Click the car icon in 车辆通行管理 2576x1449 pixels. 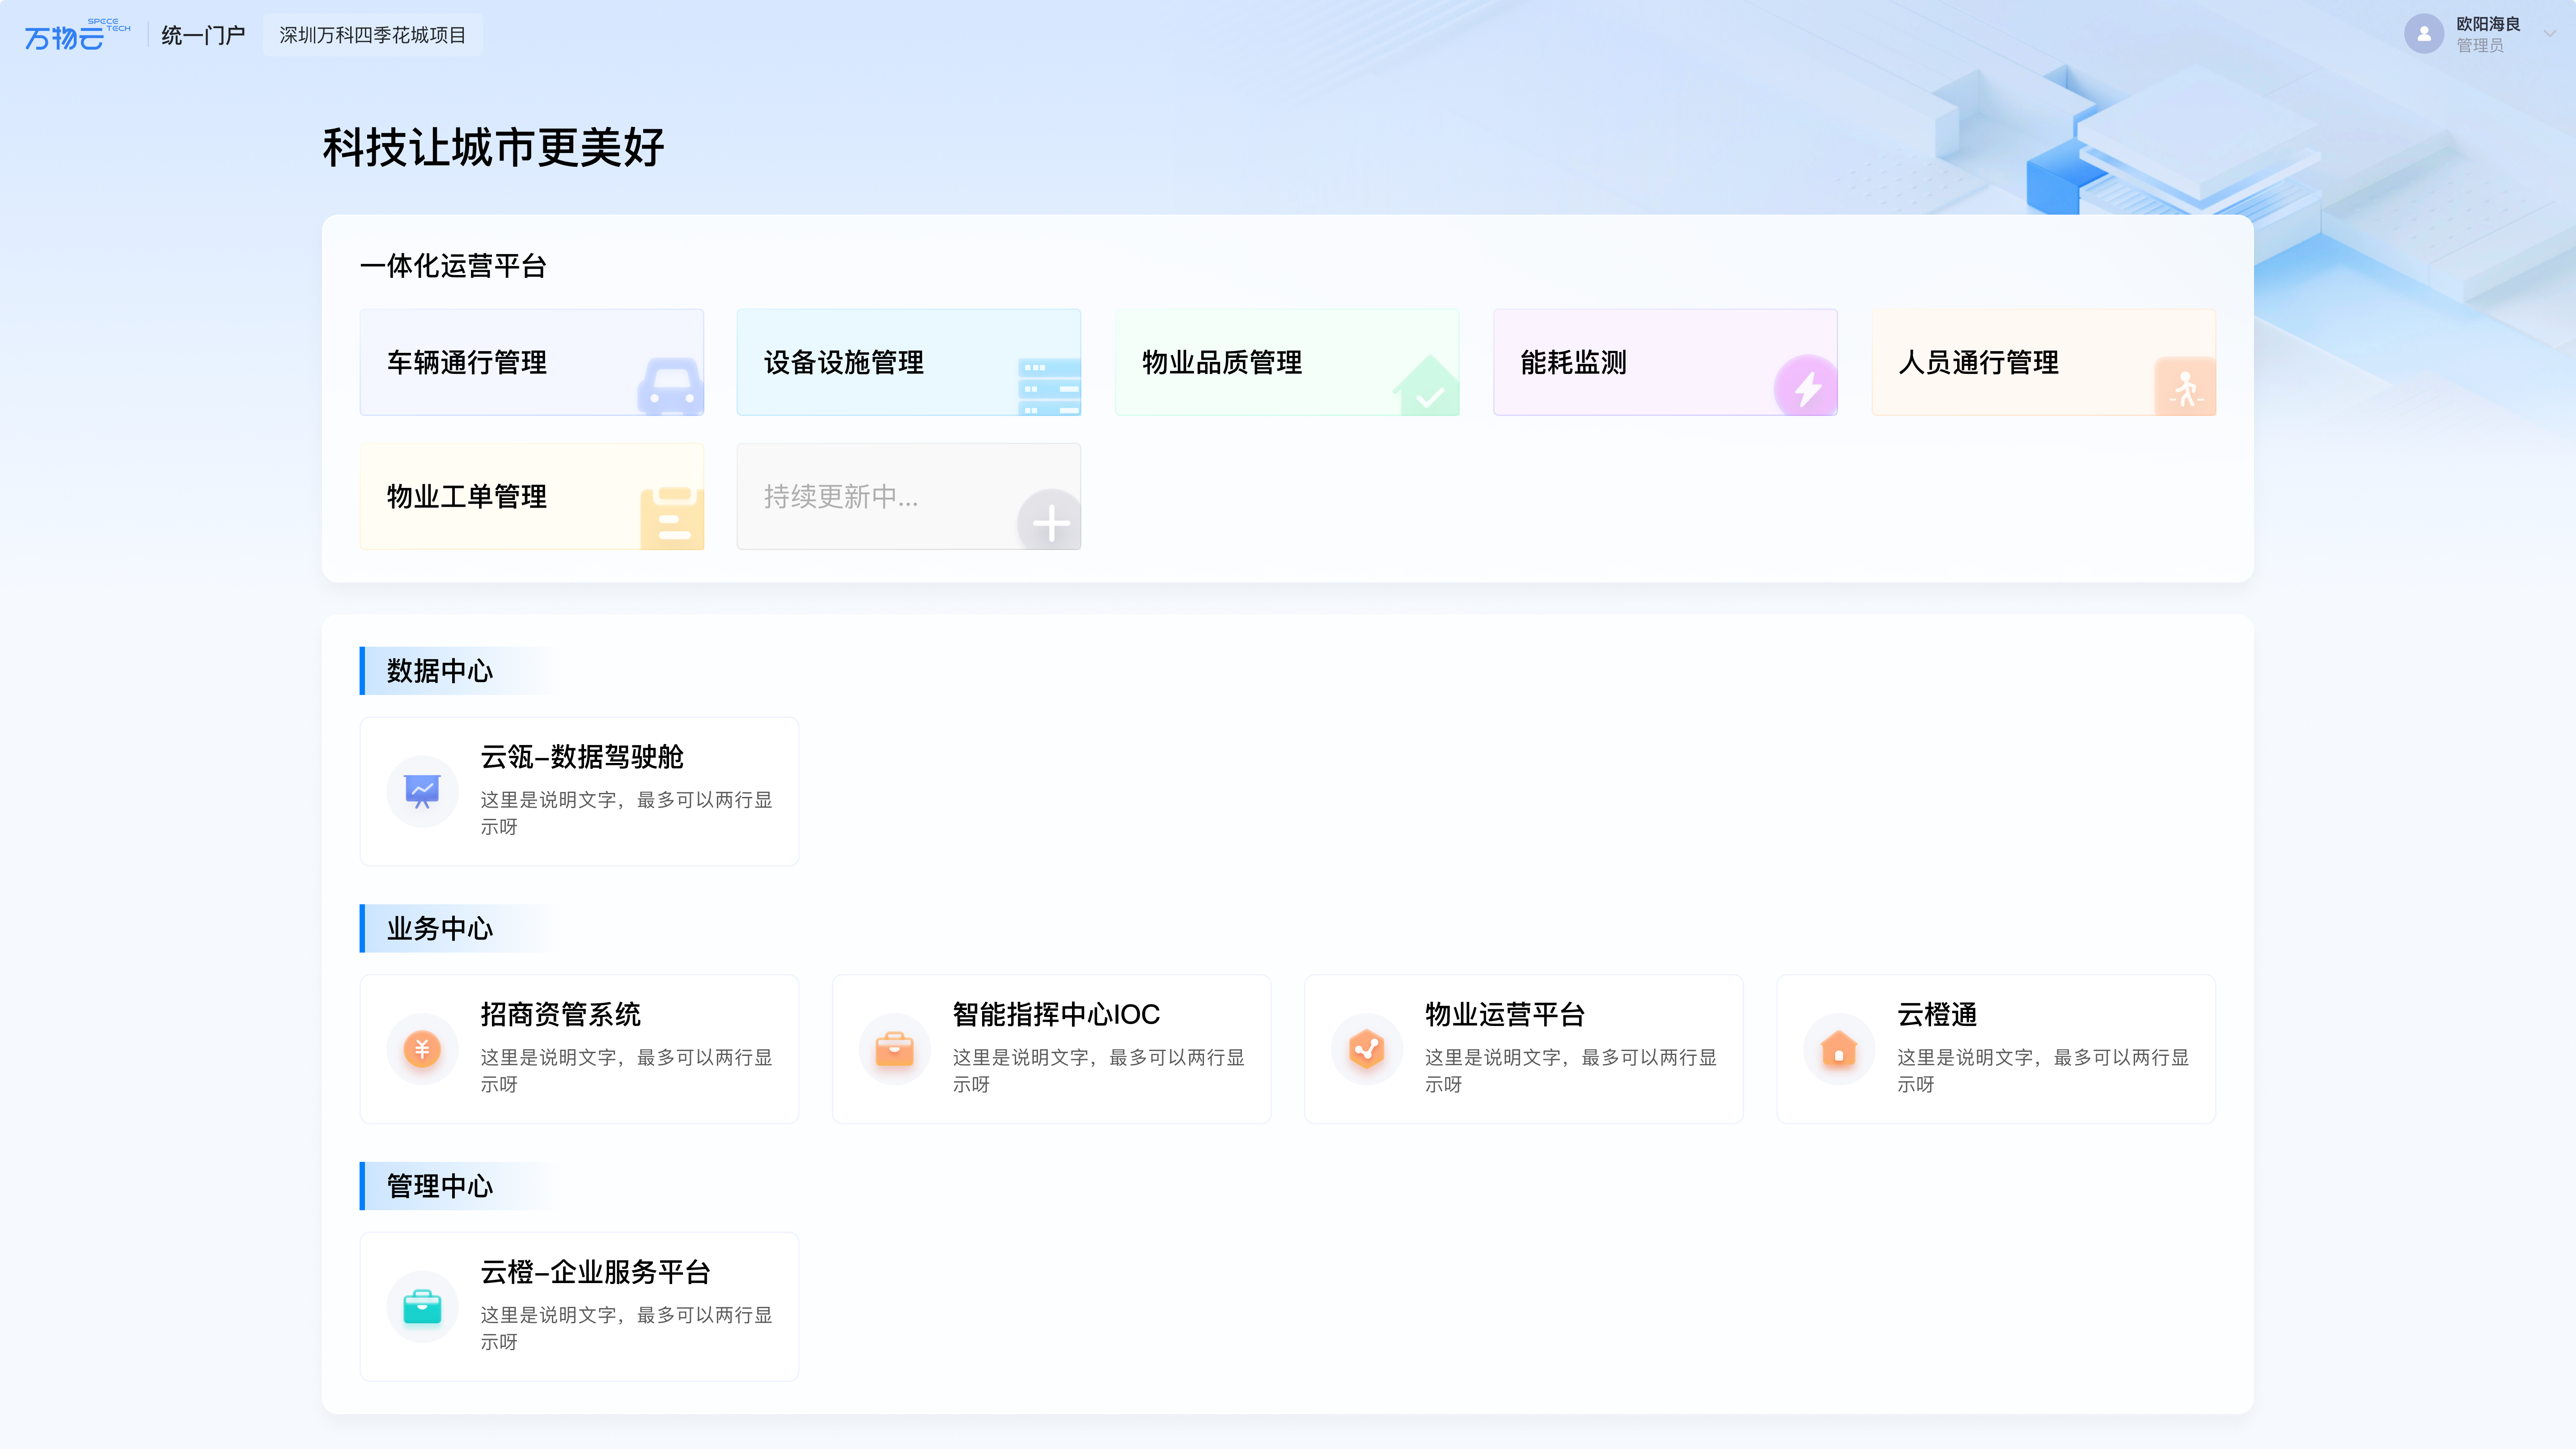point(670,385)
